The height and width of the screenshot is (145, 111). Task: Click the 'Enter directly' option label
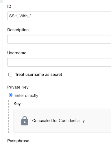pos(26,95)
